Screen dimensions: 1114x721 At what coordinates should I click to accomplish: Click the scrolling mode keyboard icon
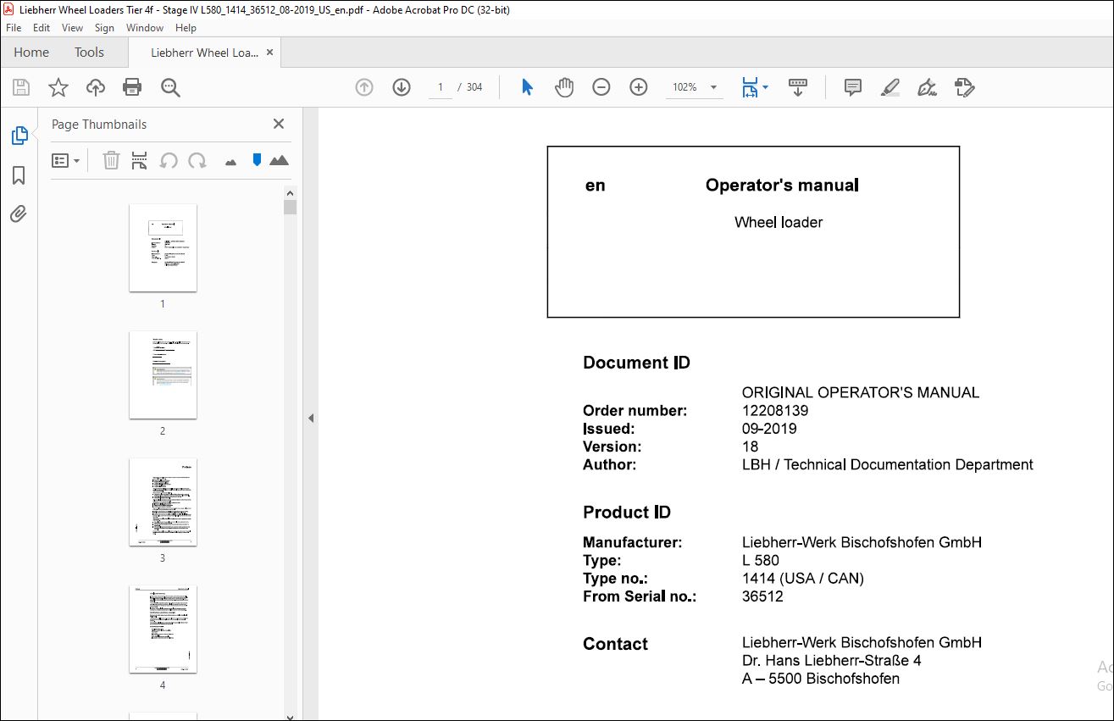(798, 87)
